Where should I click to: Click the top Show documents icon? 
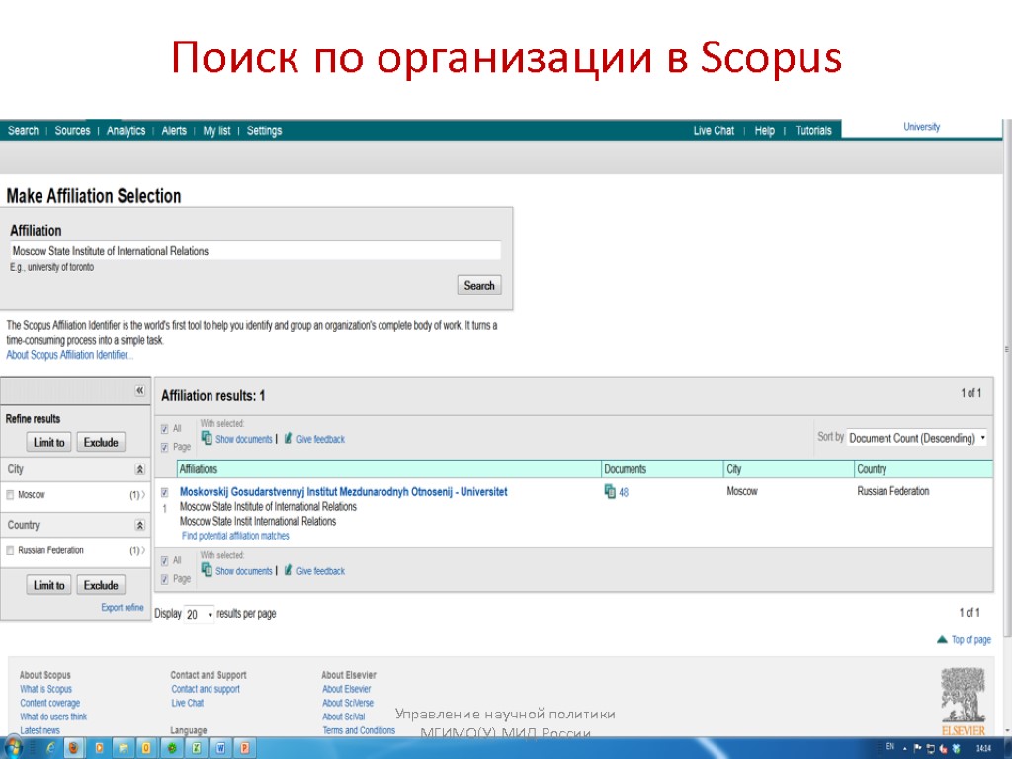207,438
